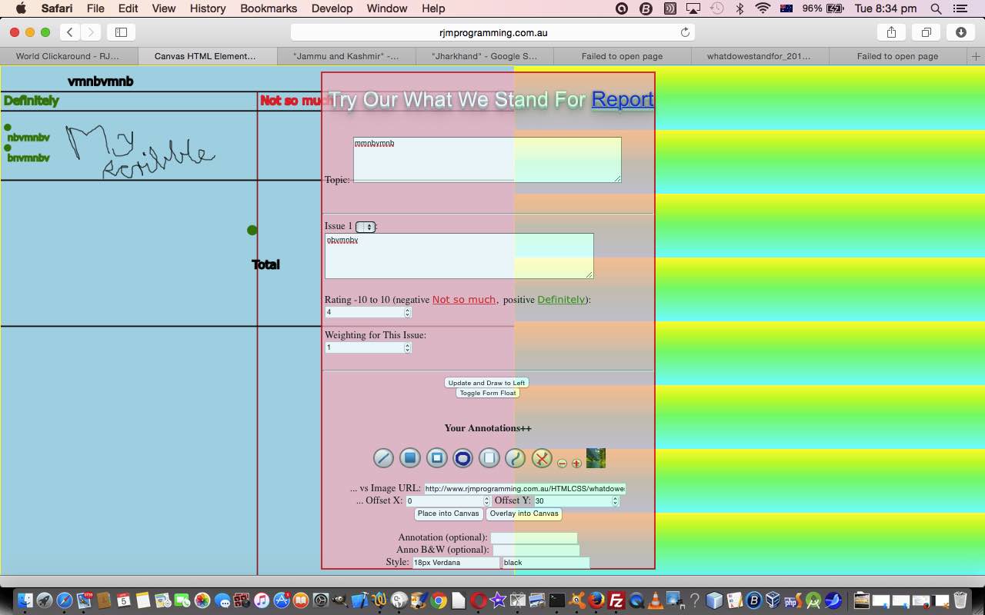
Task: Click the Offset Y stepper arrows
Action: tap(615, 501)
